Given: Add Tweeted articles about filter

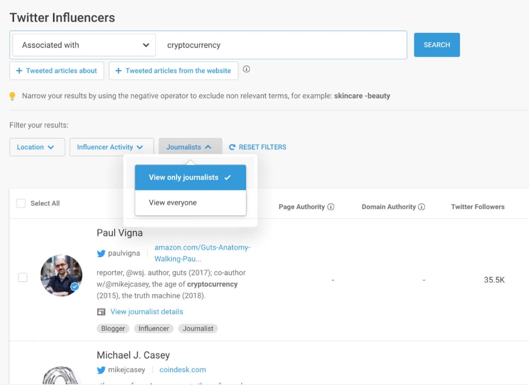Looking at the screenshot, I should click(x=56, y=71).
